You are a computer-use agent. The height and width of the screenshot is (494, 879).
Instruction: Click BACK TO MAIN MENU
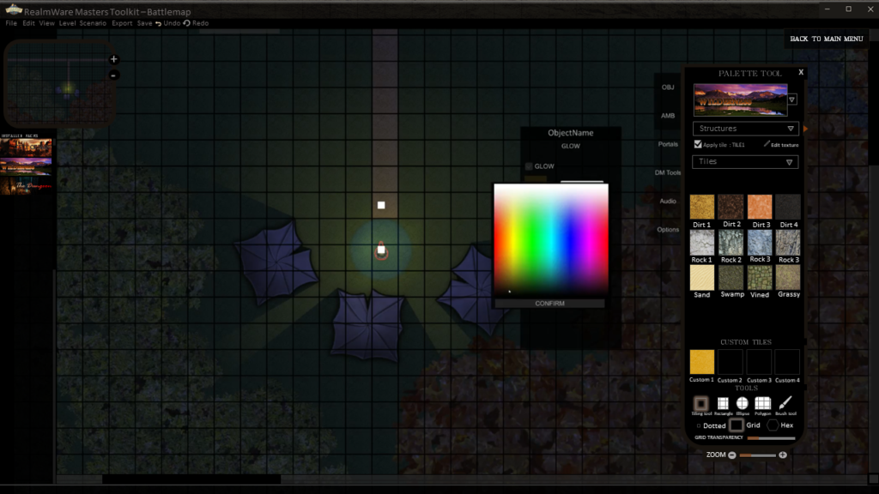[826, 39]
